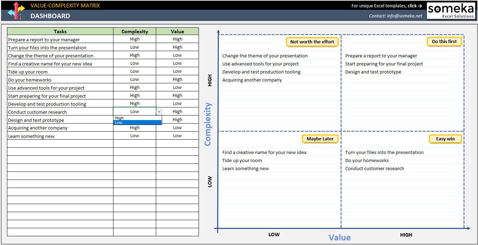Select 'Design and test prototype' table cell
478x245 pixels.
pyautogui.click(x=60, y=120)
